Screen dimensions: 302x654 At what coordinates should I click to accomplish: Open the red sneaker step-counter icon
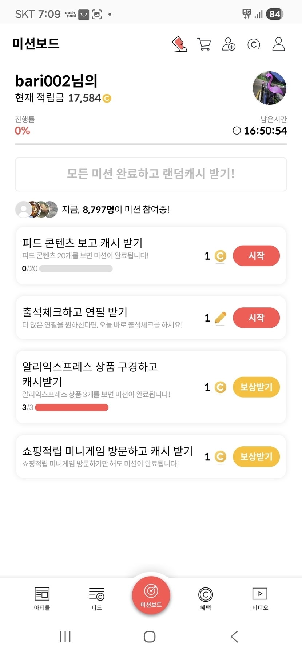point(179,44)
